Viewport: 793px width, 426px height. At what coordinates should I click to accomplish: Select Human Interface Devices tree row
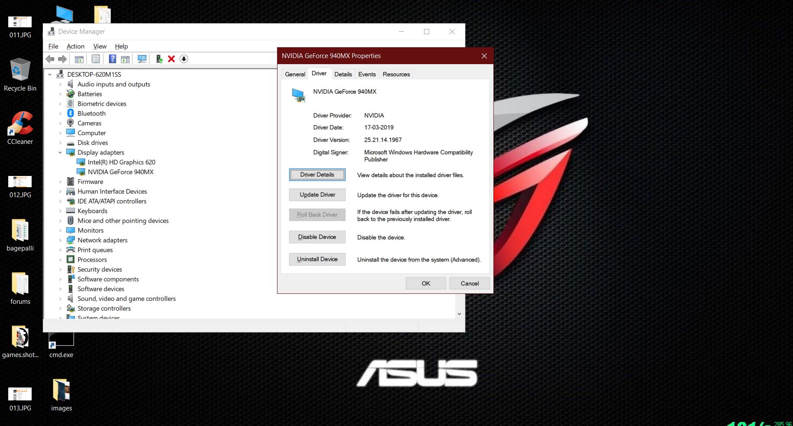[x=107, y=192]
